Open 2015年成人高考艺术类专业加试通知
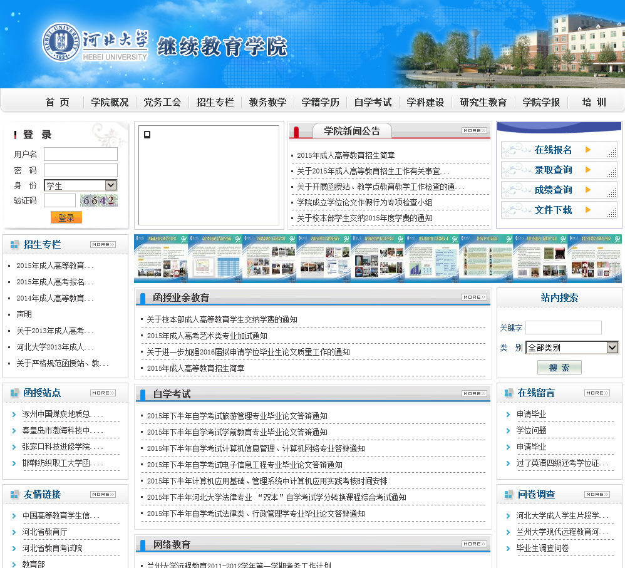This screenshot has height=568, width=625. pos(207,336)
